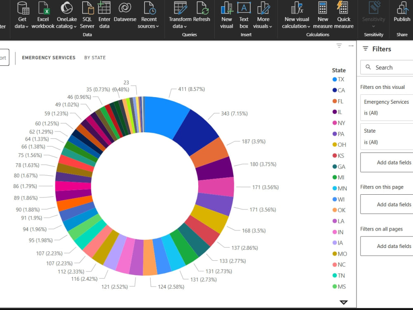Add data fields to all-pages filters
The image size is (413, 310).
click(387, 246)
